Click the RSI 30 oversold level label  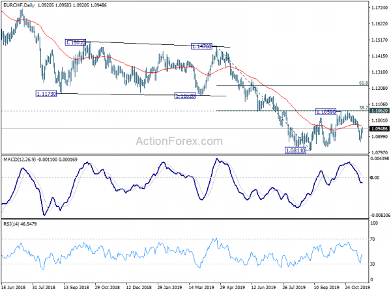[x=372, y=264]
